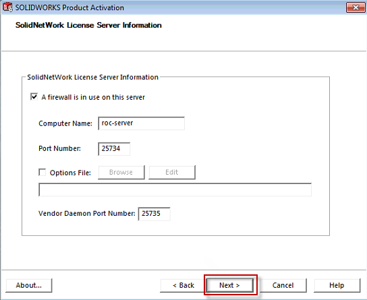Open the About... dialog
The height and width of the screenshot is (300, 367).
click(x=29, y=285)
